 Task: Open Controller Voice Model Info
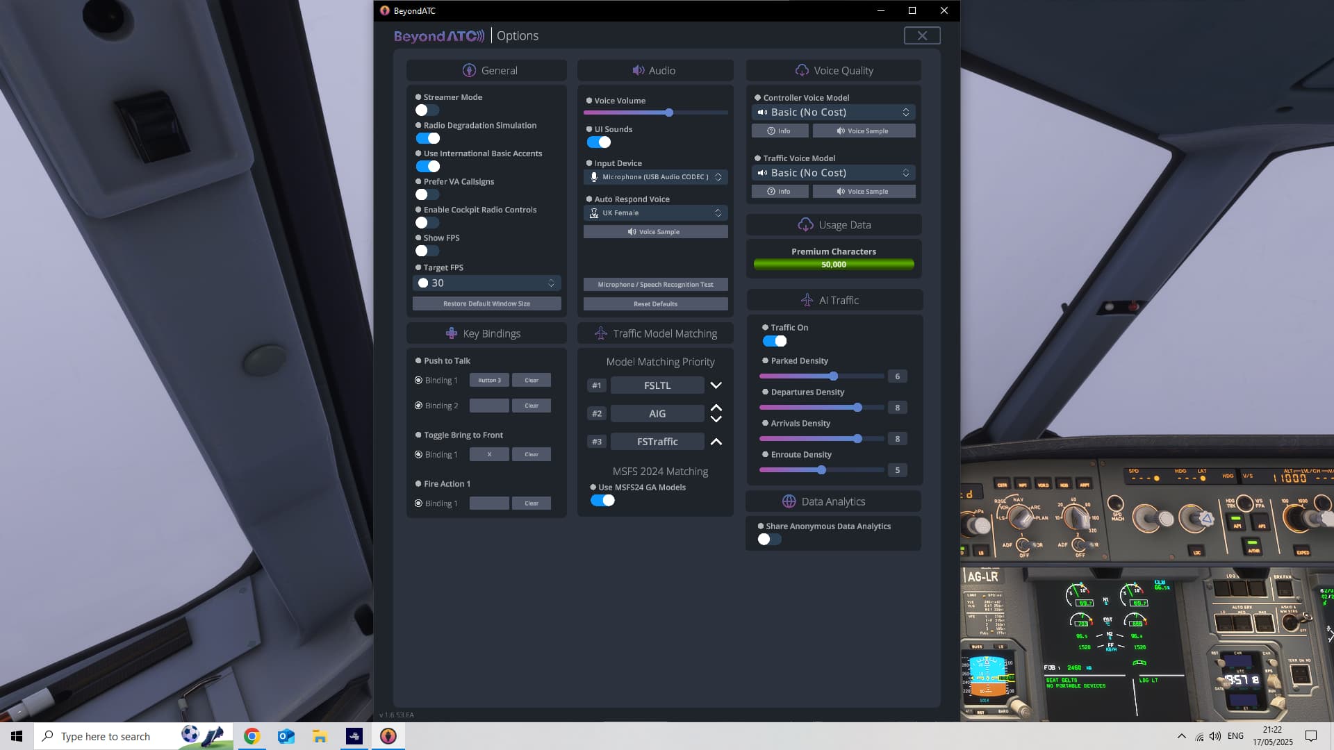[780, 131]
